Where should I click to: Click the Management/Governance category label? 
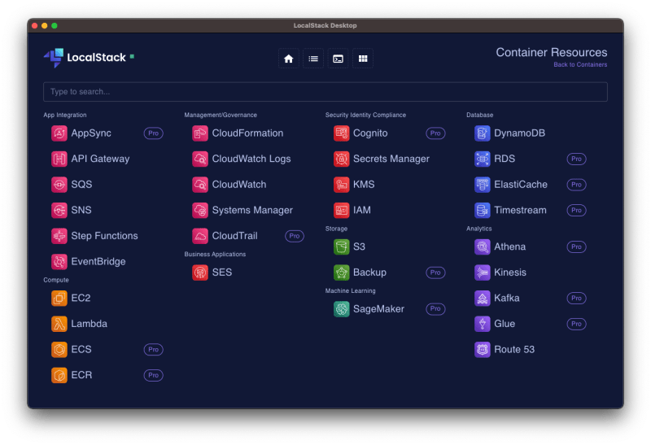(x=221, y=115)
